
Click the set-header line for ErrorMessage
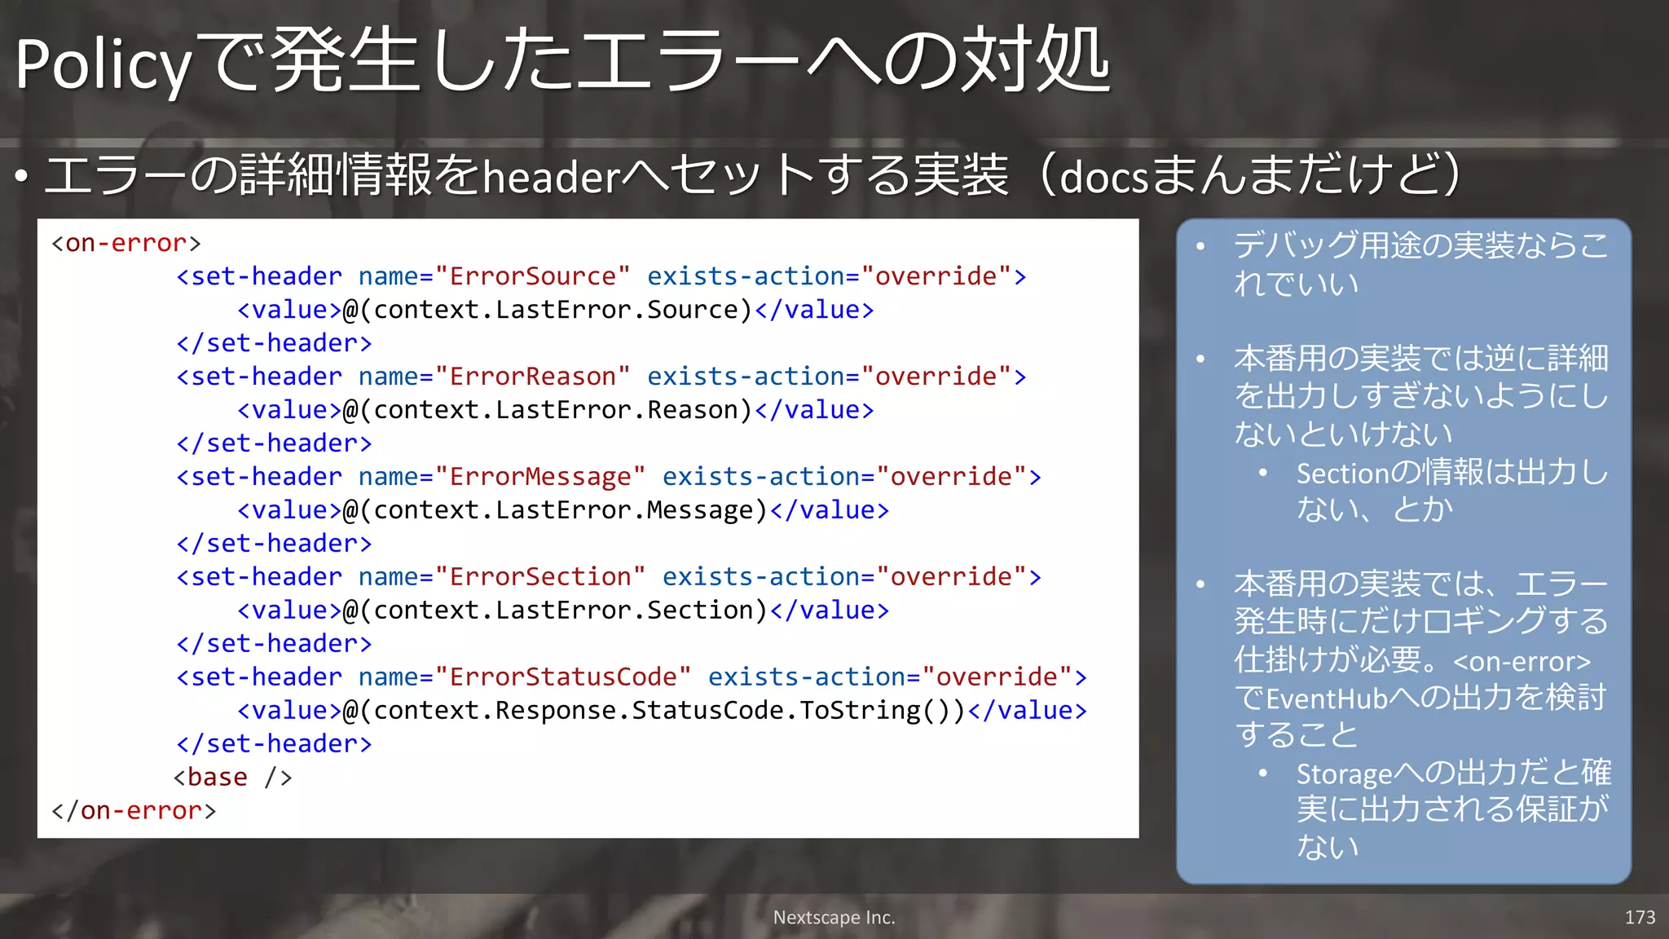point(609,477)
